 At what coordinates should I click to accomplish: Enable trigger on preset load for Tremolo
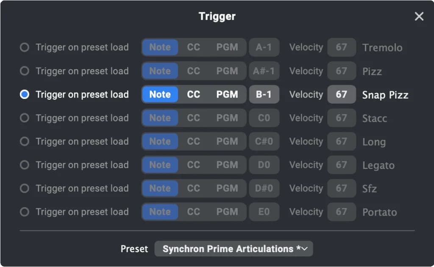[x=25, y=48]
